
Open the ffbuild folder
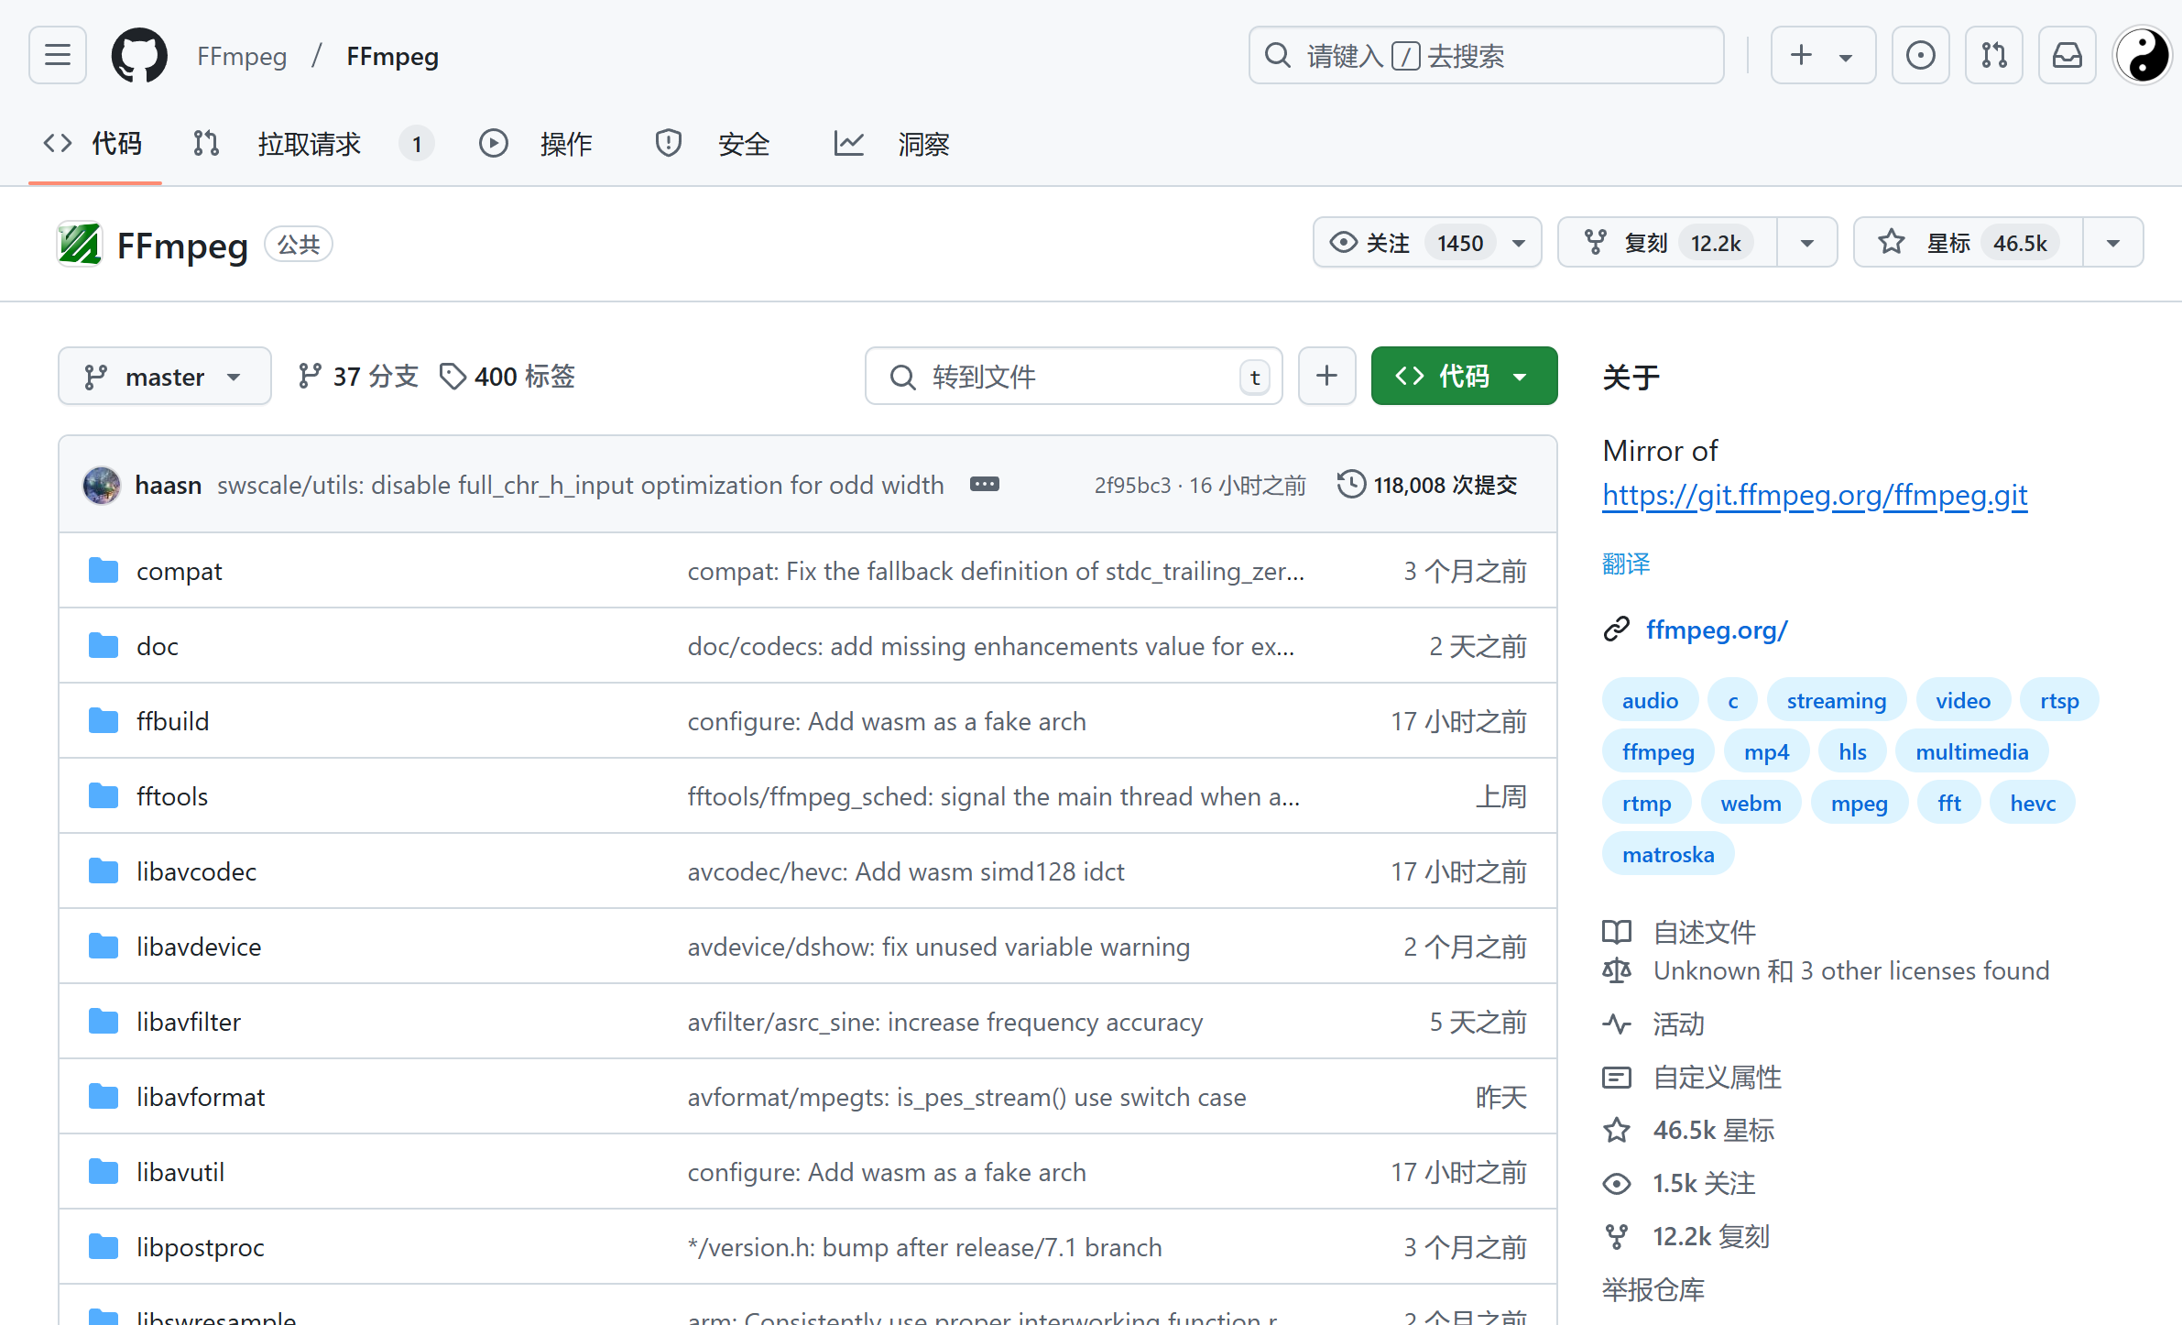173,721
